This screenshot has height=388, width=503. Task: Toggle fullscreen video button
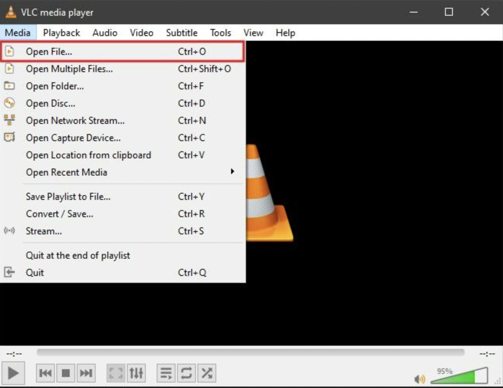tap(116, 373)
